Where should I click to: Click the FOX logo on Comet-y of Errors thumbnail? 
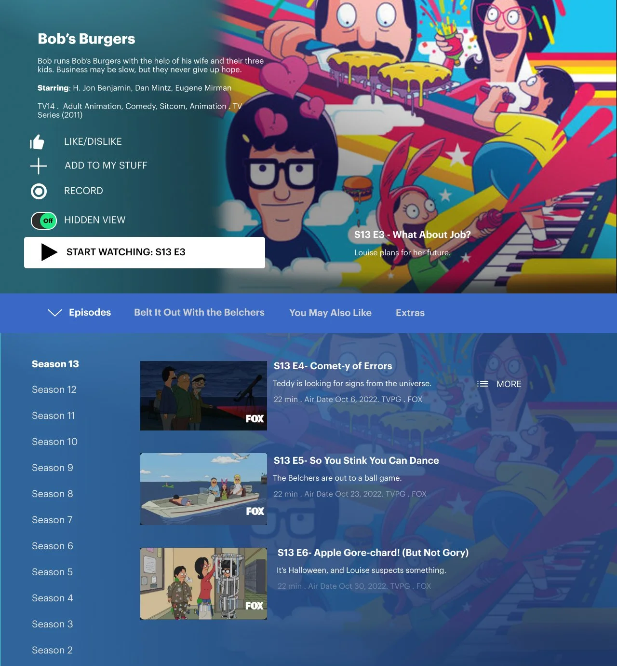255,418
